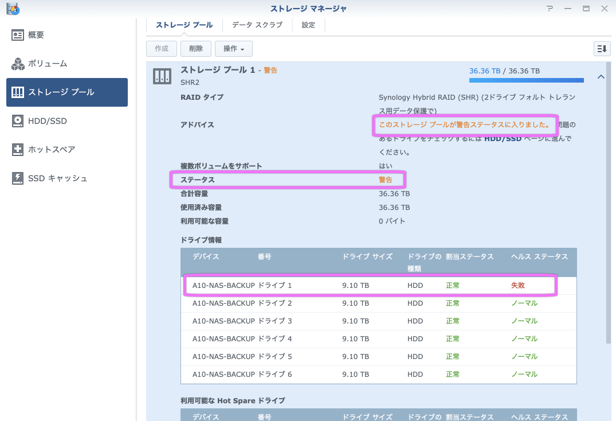The image size is (616, 421).
Task: Click the help question mark icon
Action: click(x=550, y=9)
